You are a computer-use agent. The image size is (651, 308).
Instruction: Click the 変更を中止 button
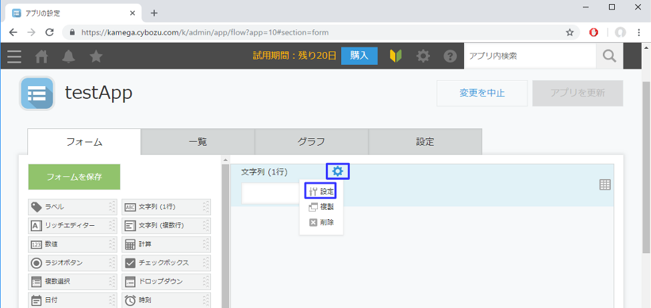point(482,93)
